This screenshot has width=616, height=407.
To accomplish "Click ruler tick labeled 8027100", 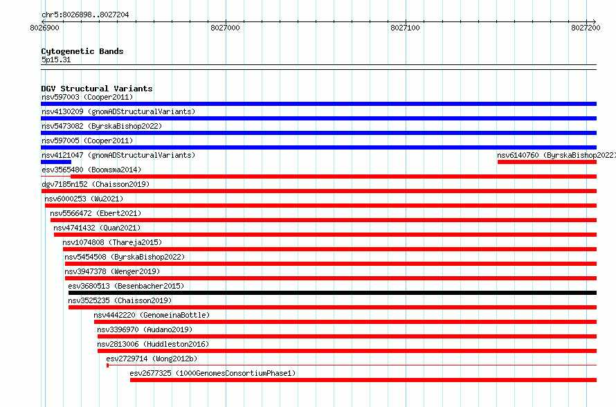I will pyautogui.click(x=405, y=28).
